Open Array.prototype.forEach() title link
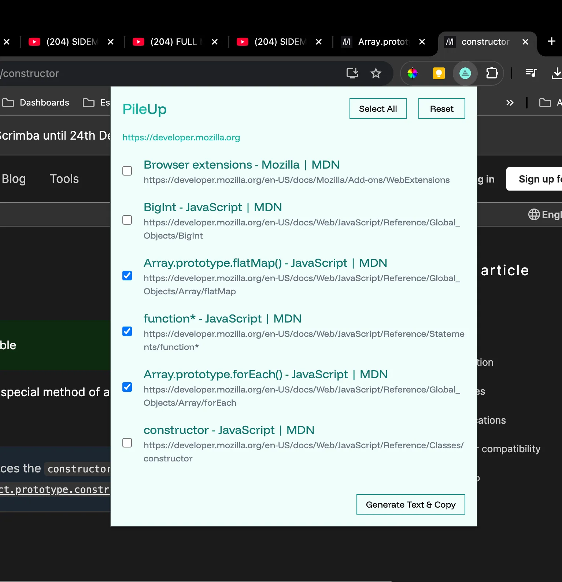The image size is (562, 582). click(x=266, y=375)
